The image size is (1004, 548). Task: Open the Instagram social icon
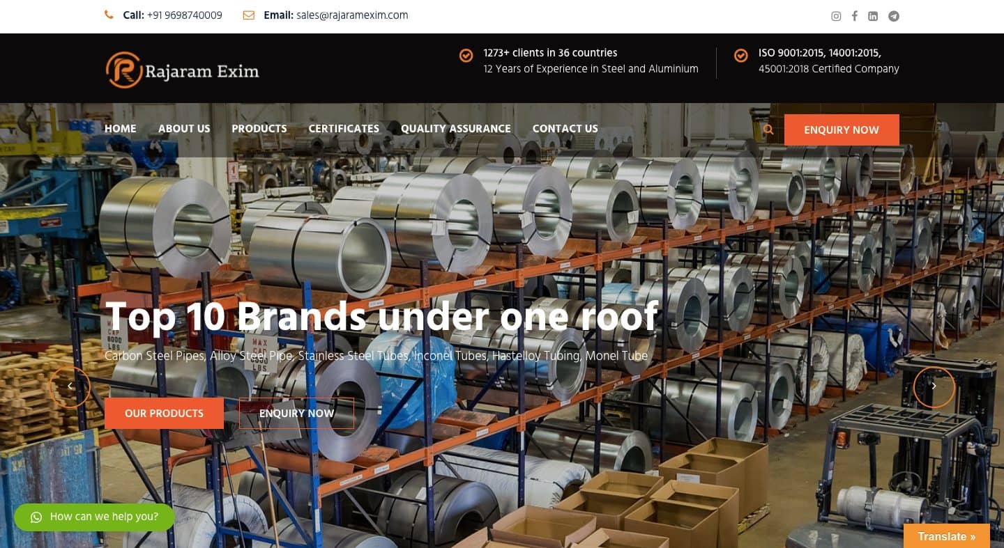(836, 16)
